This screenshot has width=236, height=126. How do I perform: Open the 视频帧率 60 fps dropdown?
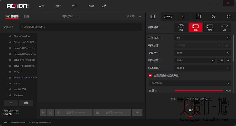pyautogui.click(x=195, y=60)
